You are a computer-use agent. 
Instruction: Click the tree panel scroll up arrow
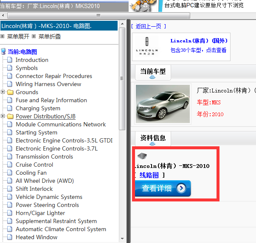point(122,24)
